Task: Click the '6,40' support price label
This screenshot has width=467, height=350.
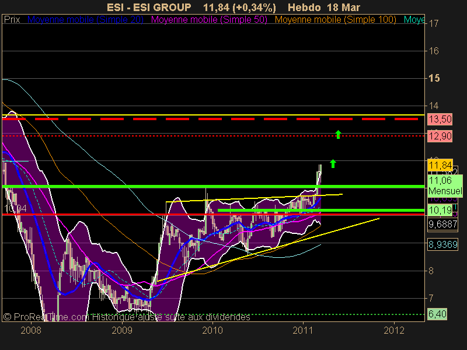Action: pos(437,314)
